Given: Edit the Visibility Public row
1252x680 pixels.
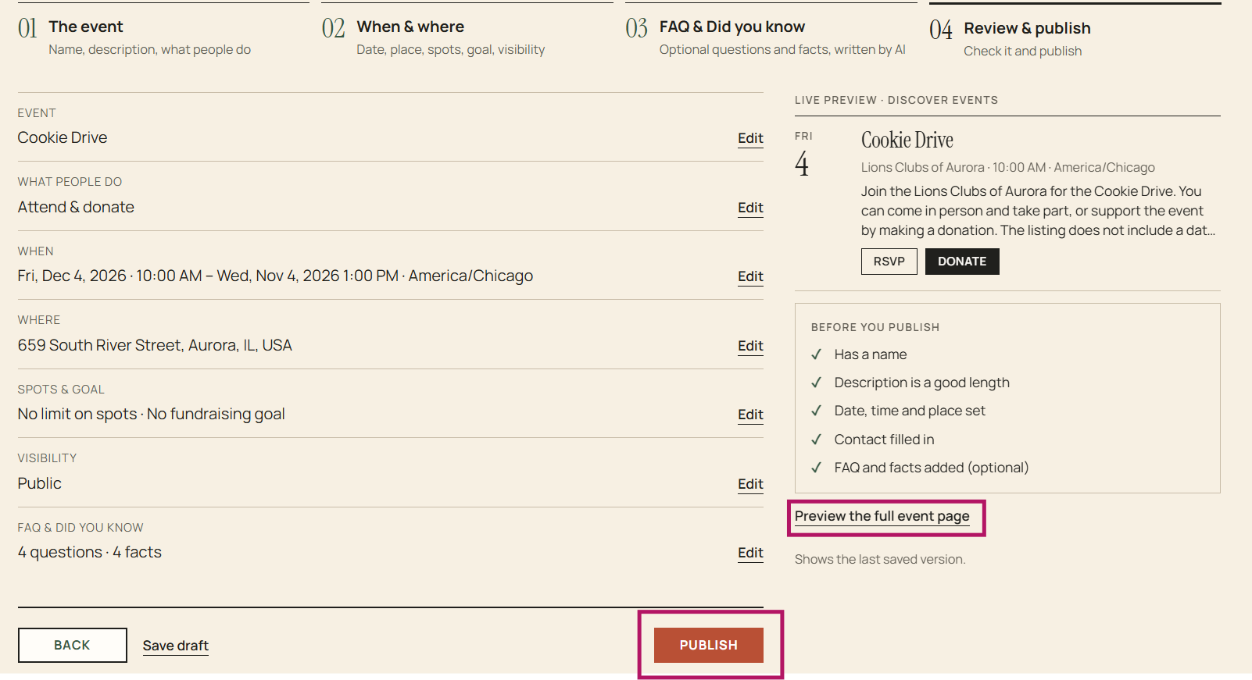Looking at the screenshot, I should pos(750,484).
